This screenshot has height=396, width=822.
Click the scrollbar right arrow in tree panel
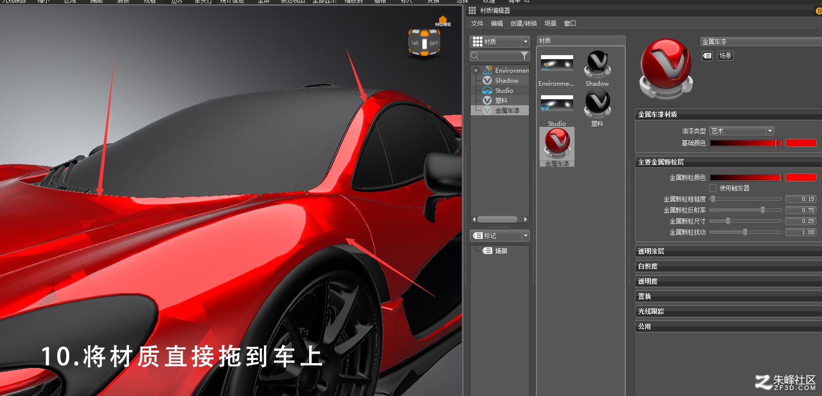[525, 219]
